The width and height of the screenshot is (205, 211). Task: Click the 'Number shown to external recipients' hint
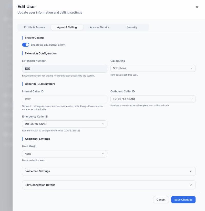(140, 105)
